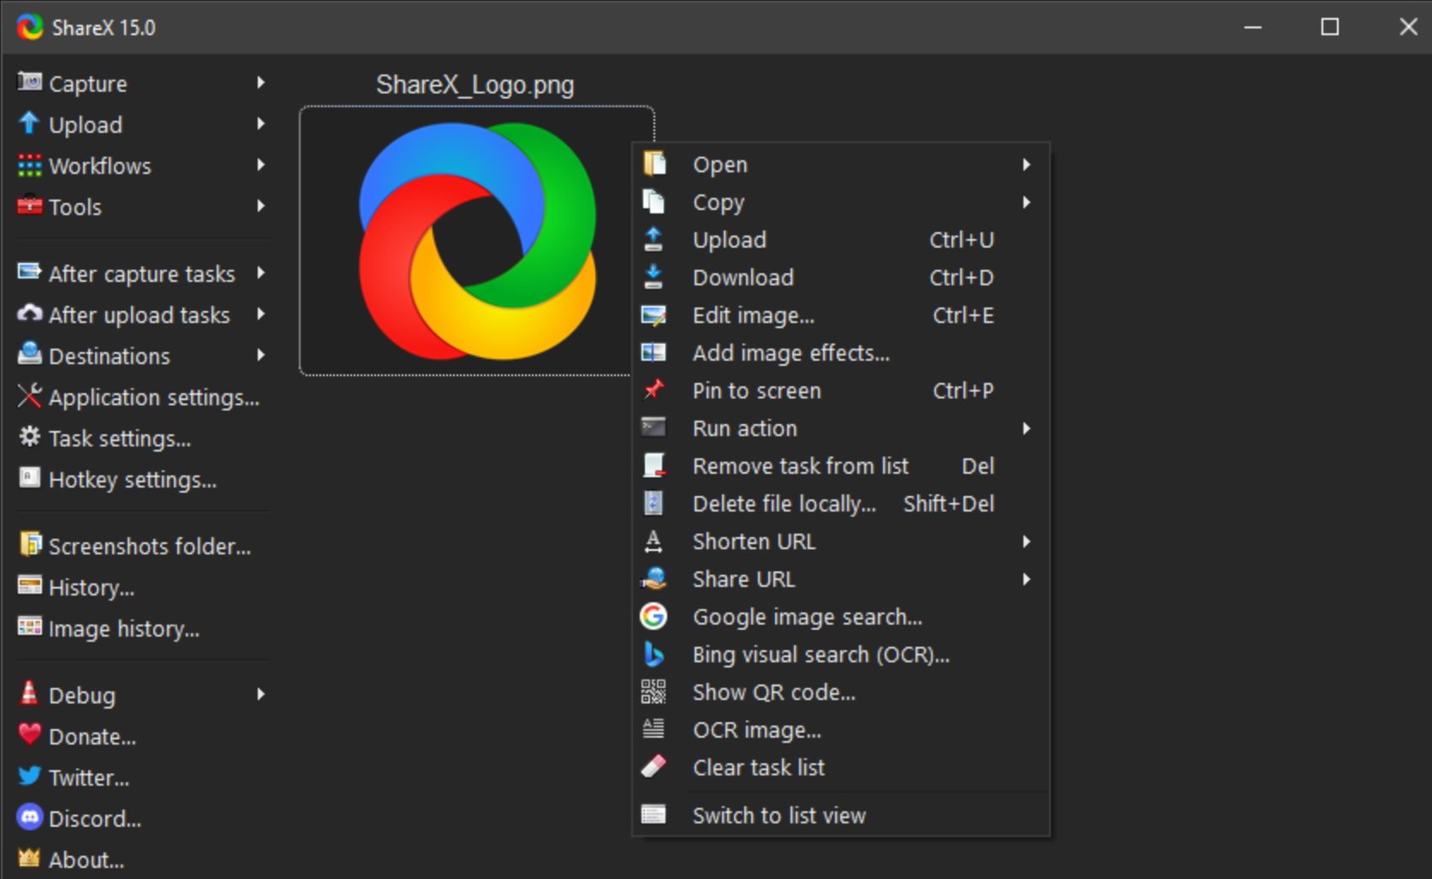
Task: Expand the Shorten URL submenu arrow
Action: pyautogui.click(x=1026, y=541)
